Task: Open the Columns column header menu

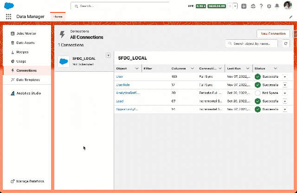Action: click(192, 68)
